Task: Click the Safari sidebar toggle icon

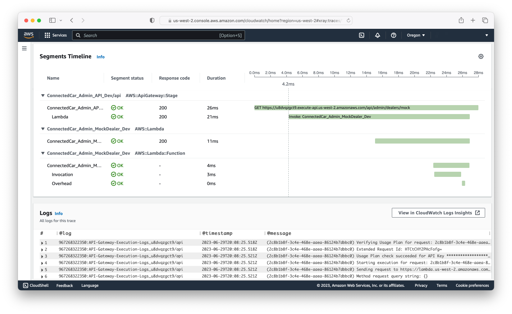Action: point(52,20)
